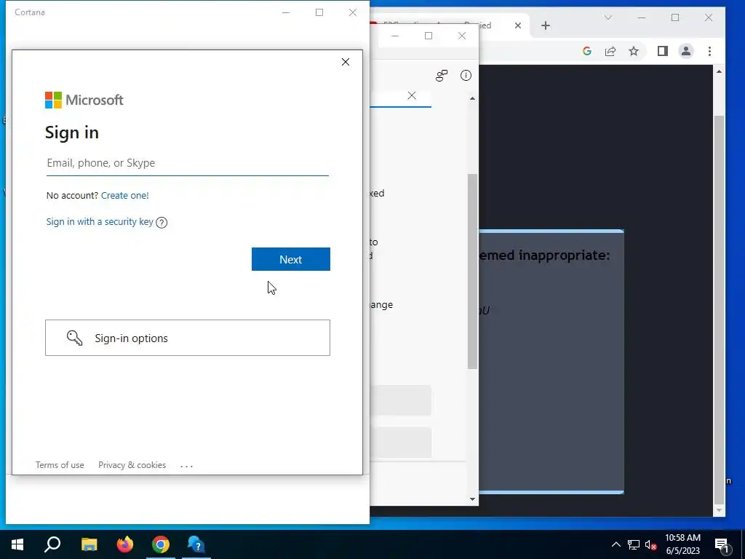745x559 pixels.
Task: Open the more options ellipsis in dialog footer
Action: 187,466
